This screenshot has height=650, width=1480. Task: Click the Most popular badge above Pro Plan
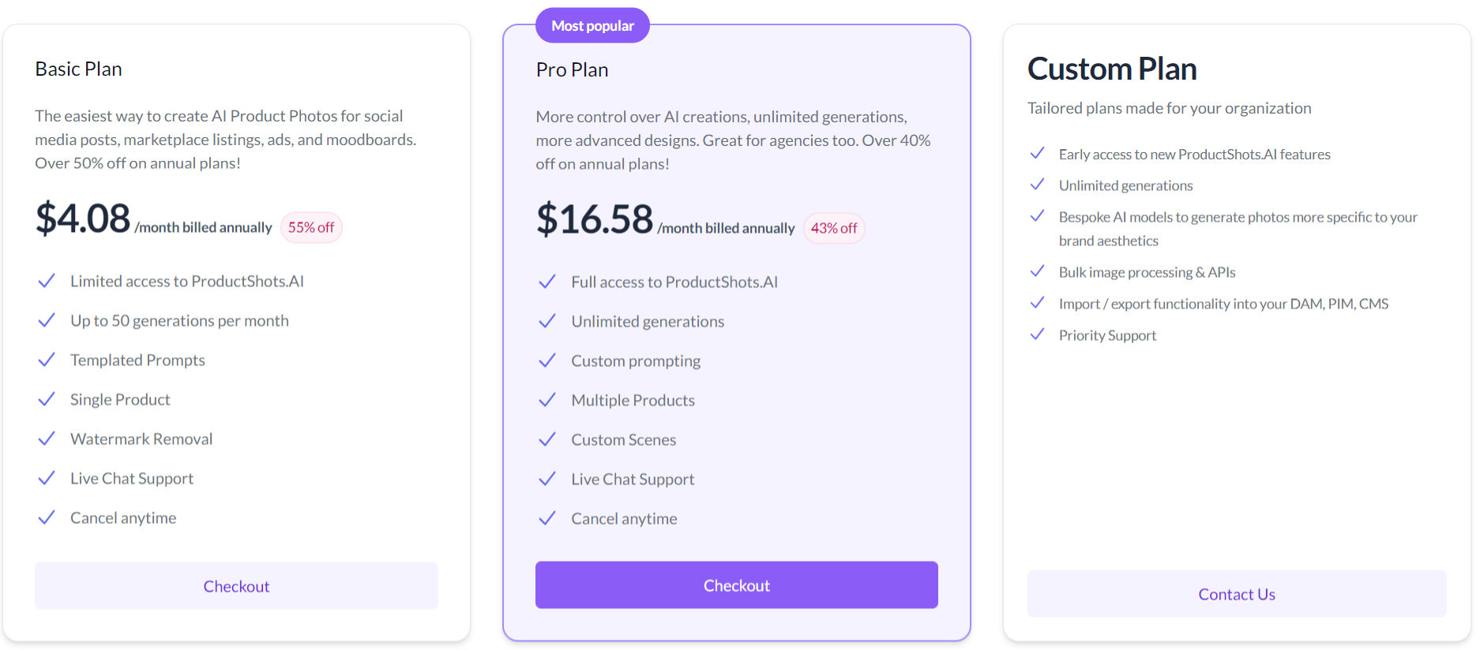[x=592, y=24]
